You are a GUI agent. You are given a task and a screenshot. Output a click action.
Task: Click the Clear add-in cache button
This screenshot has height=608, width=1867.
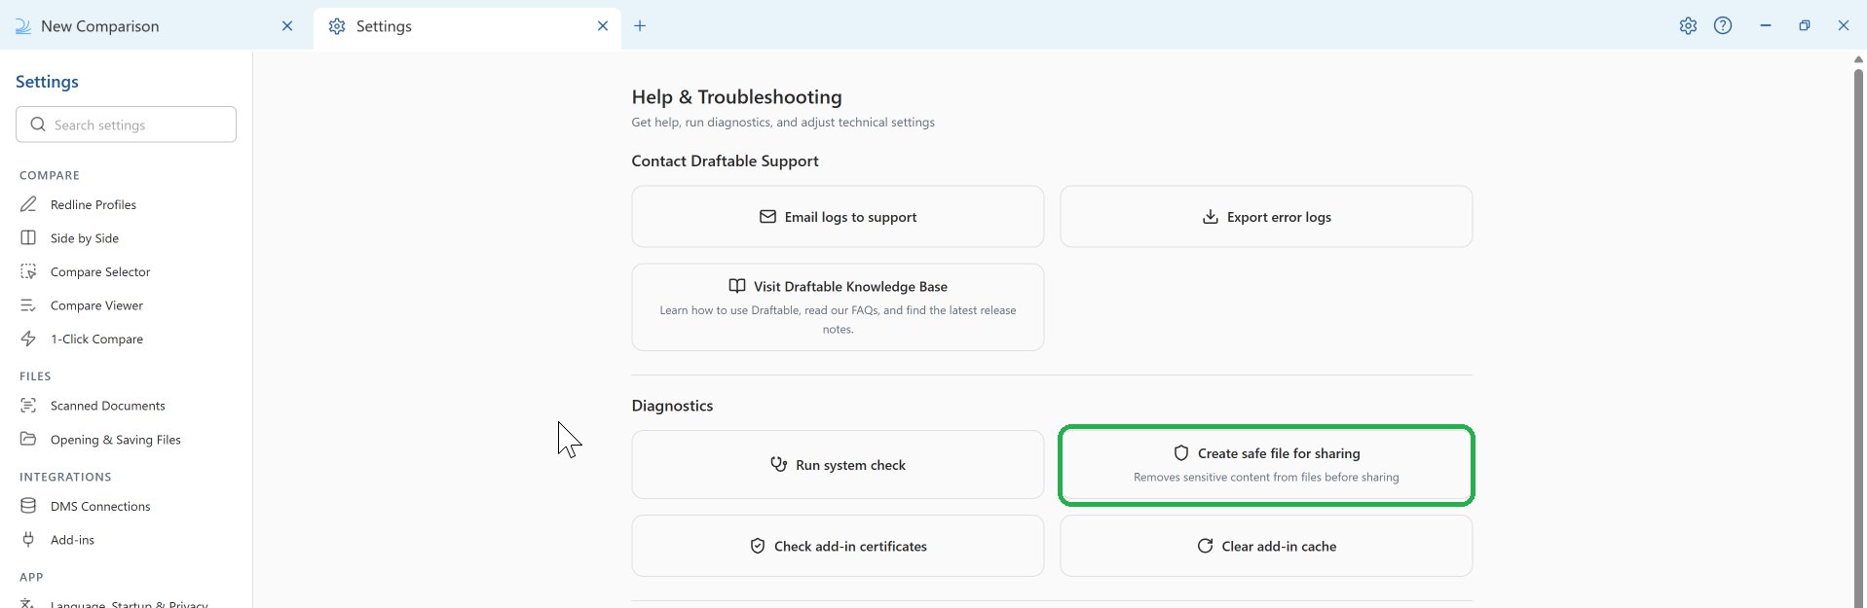1266,546
